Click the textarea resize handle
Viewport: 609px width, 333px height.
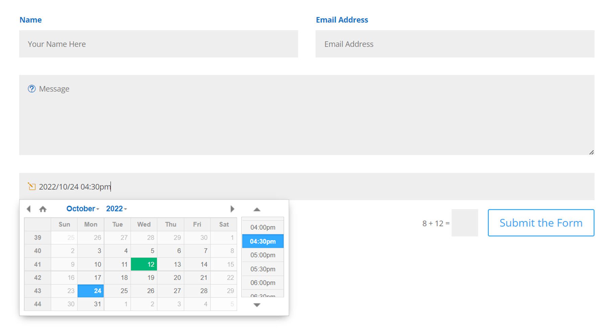pyautogui.click(x=591, y=152)
